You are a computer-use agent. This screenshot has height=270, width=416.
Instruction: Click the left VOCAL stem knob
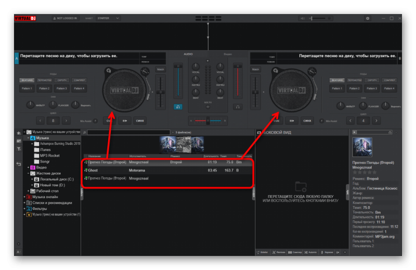point(196,67)
